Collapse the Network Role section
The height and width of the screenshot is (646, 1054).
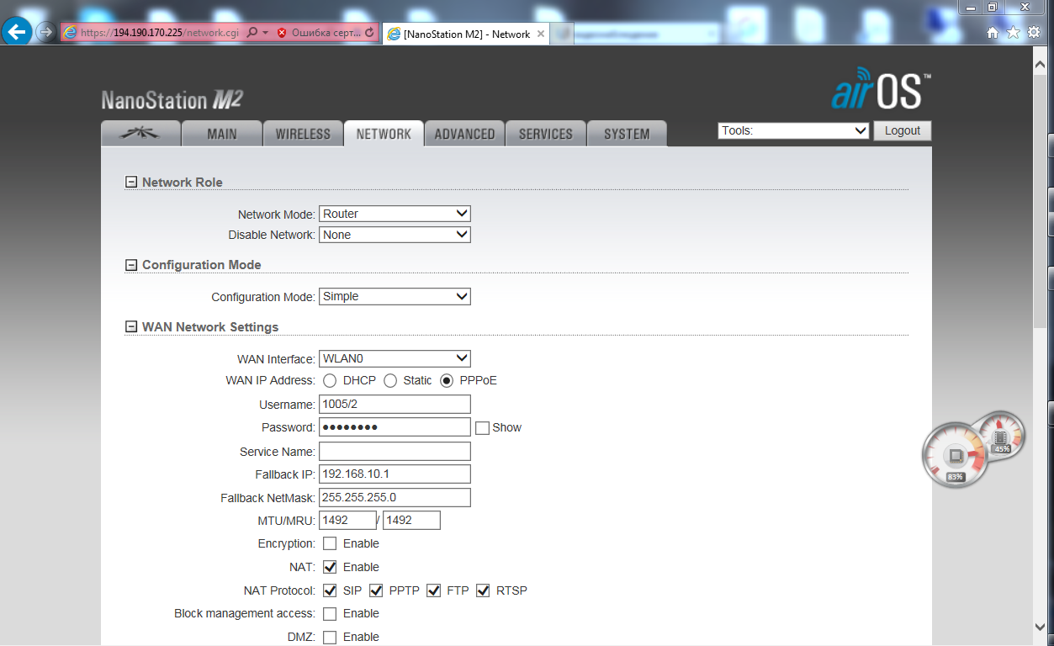tap(130, 183)
